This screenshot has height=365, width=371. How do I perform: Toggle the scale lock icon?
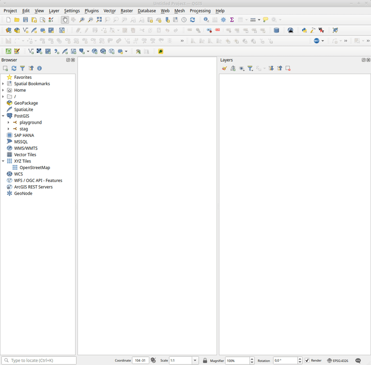(x=205, y=360)
